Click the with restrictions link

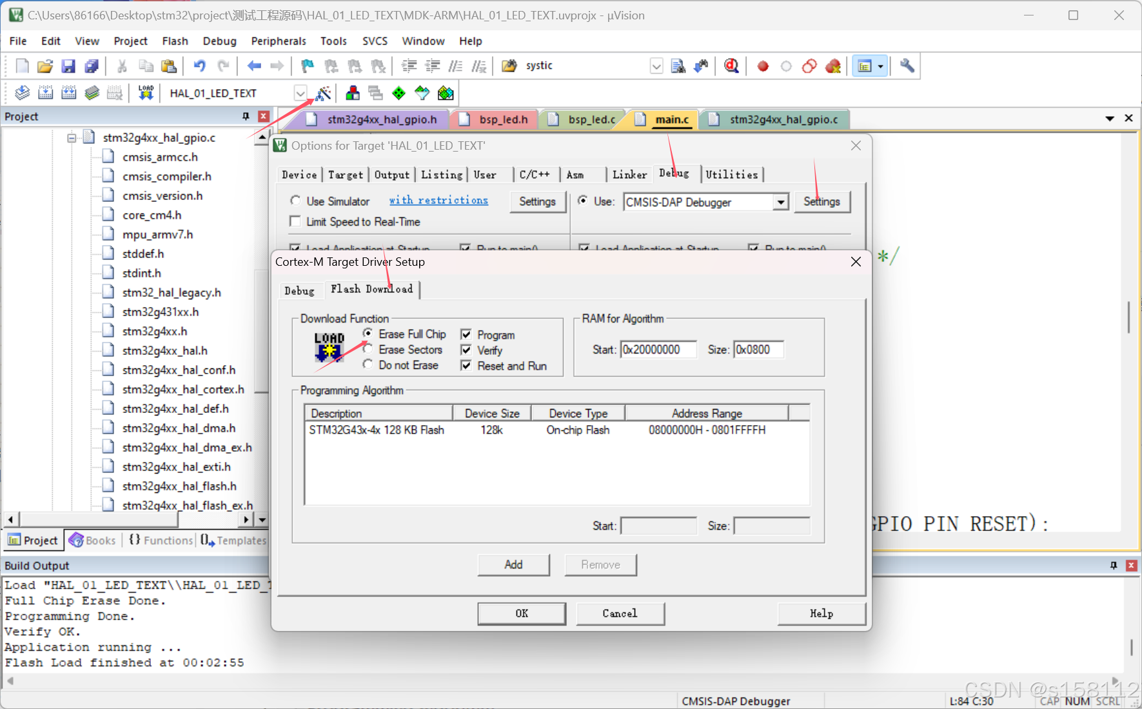pos(438,200)
